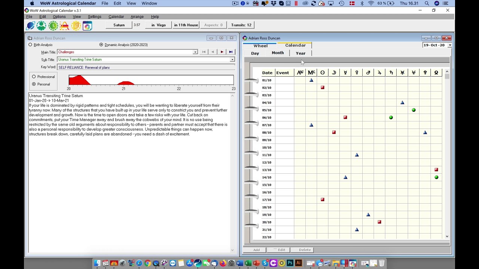This screenshot has height=269, width=479.
Task: Expand the Main Title dropdown
Action: (x=195, y=52)
